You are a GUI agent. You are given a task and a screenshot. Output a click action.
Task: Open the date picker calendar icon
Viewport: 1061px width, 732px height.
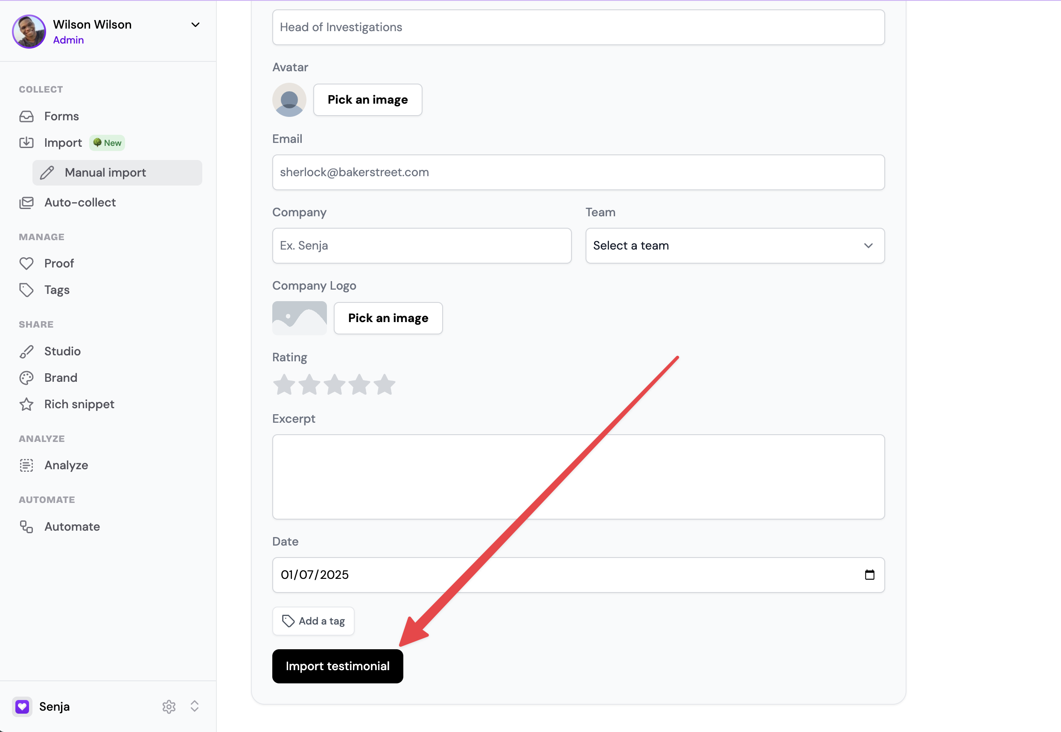coord(869,575)
